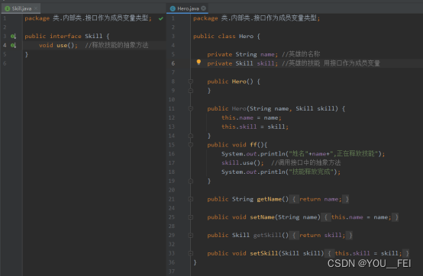The width and height of the screenshot is (423, 276).
Task: Expand the folded getSkill() method on line 29
Action: pos(191,235)
